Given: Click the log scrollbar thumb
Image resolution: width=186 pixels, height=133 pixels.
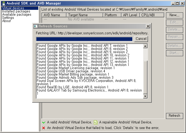Looking at the screenshot, I should pyautogui.click(x=145, y=77).
